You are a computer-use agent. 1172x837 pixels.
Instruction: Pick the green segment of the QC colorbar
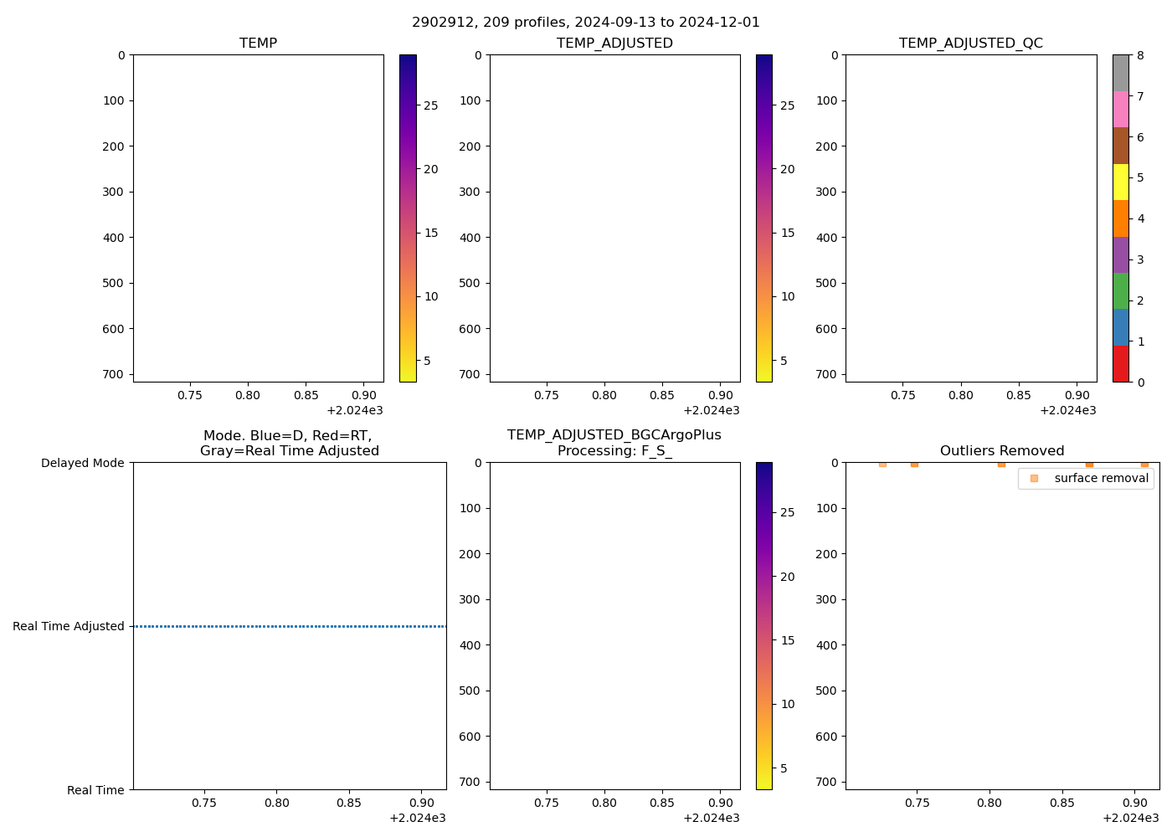click(x=1120, y=291)
